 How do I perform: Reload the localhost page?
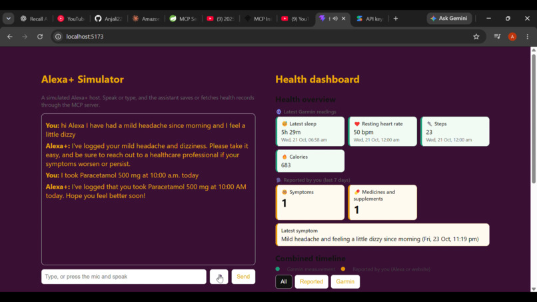tap(40, 37)
